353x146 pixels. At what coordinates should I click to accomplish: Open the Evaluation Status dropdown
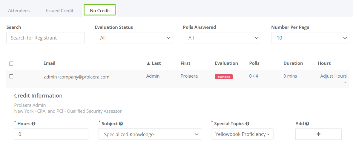(x=134, y=38)
